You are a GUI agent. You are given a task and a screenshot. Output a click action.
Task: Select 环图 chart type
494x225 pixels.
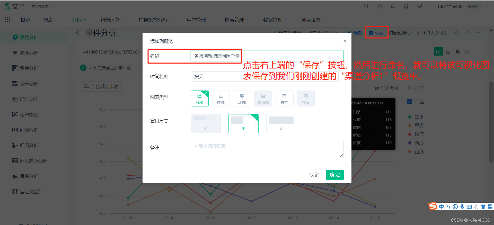(242, 98)
